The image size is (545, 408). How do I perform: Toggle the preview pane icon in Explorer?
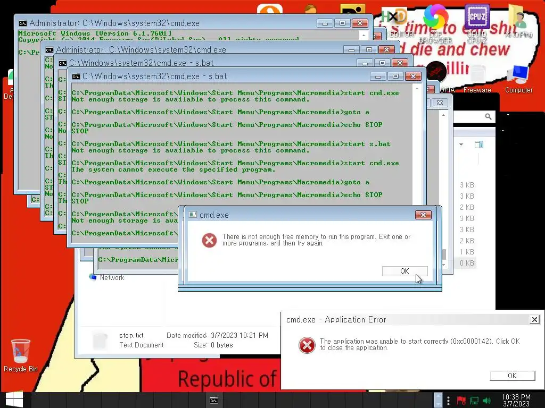pos(479,144)
